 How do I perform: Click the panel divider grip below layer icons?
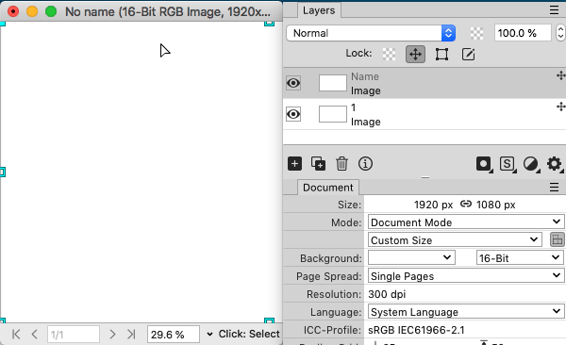coord(425,177)
